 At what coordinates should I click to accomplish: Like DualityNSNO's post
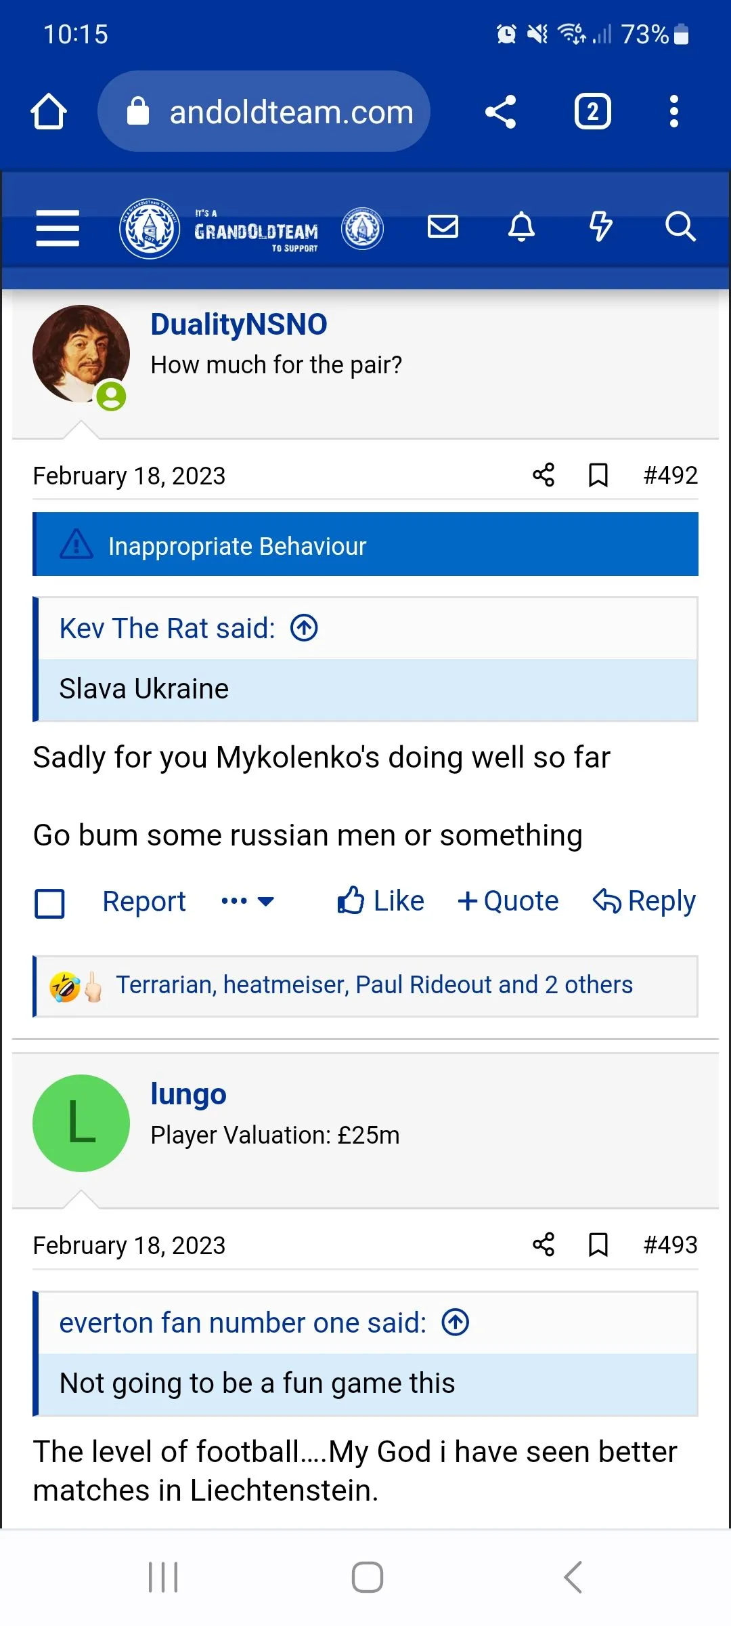coord(381,901)
